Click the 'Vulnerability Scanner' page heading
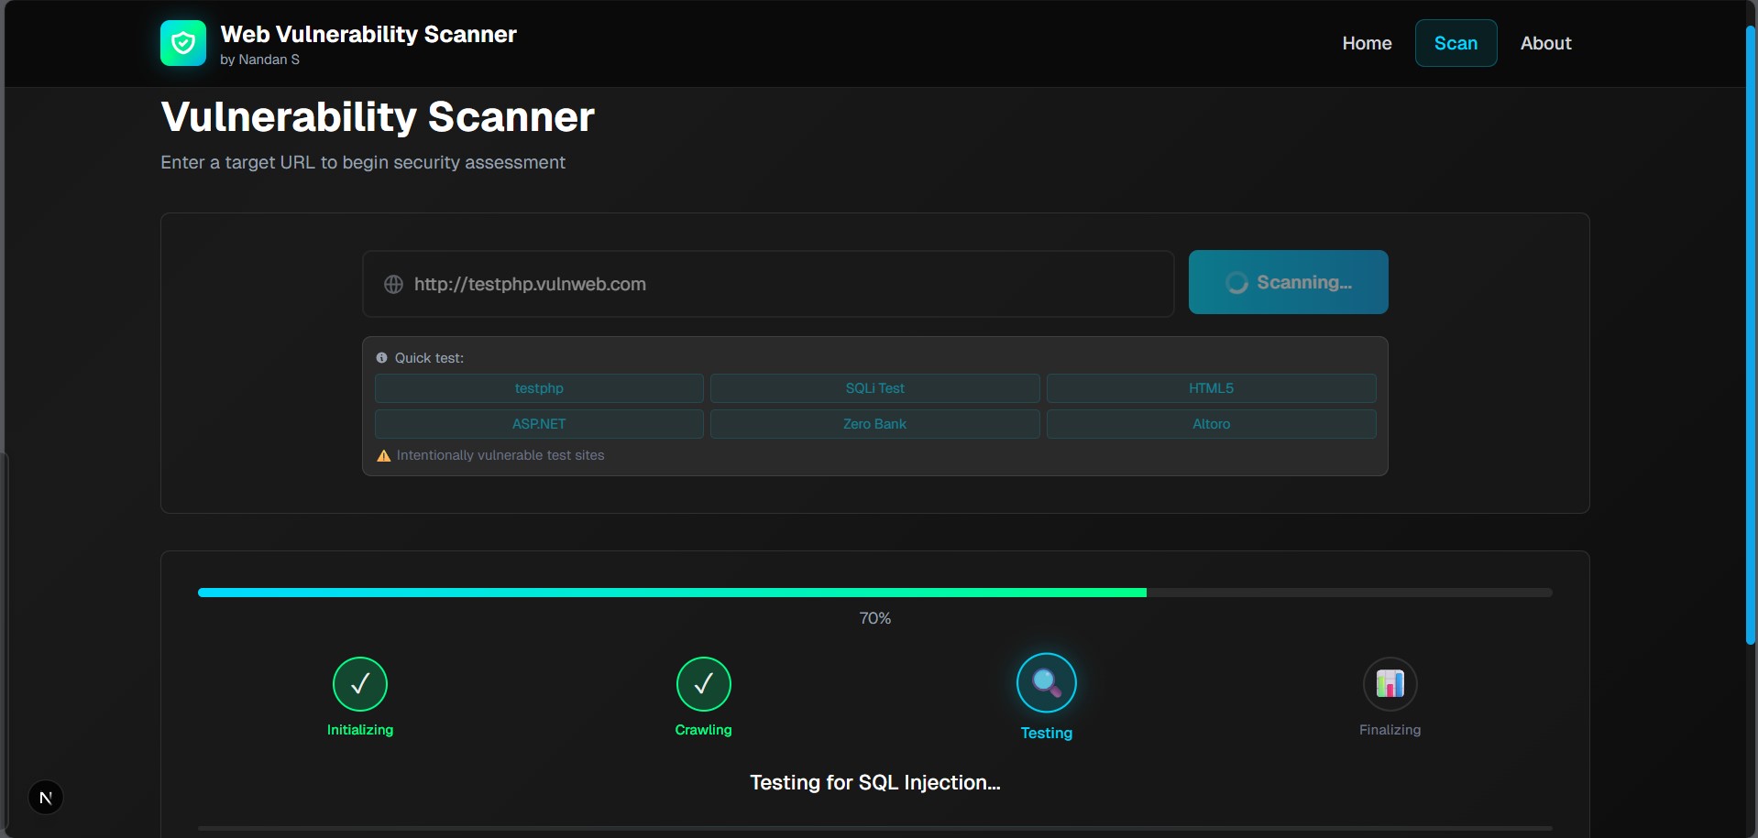Screen dimensions: 1758x838 378,117
